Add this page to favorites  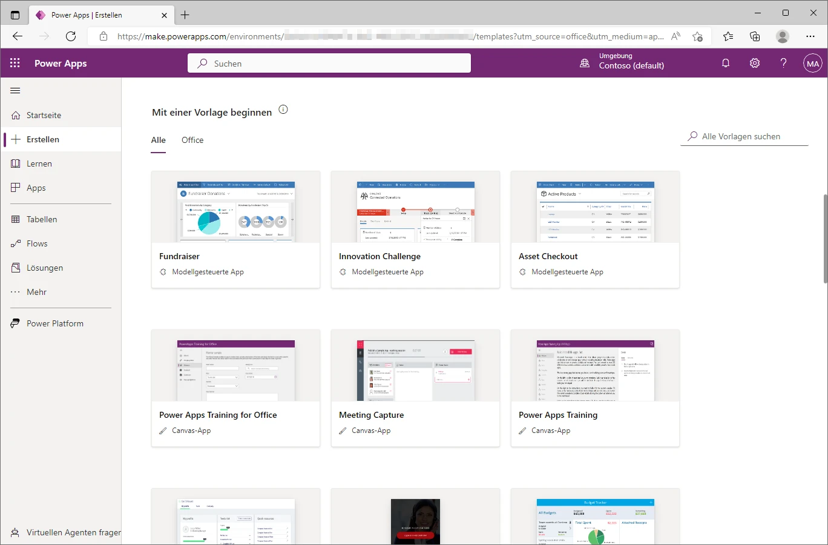click(x=697, y=36)
